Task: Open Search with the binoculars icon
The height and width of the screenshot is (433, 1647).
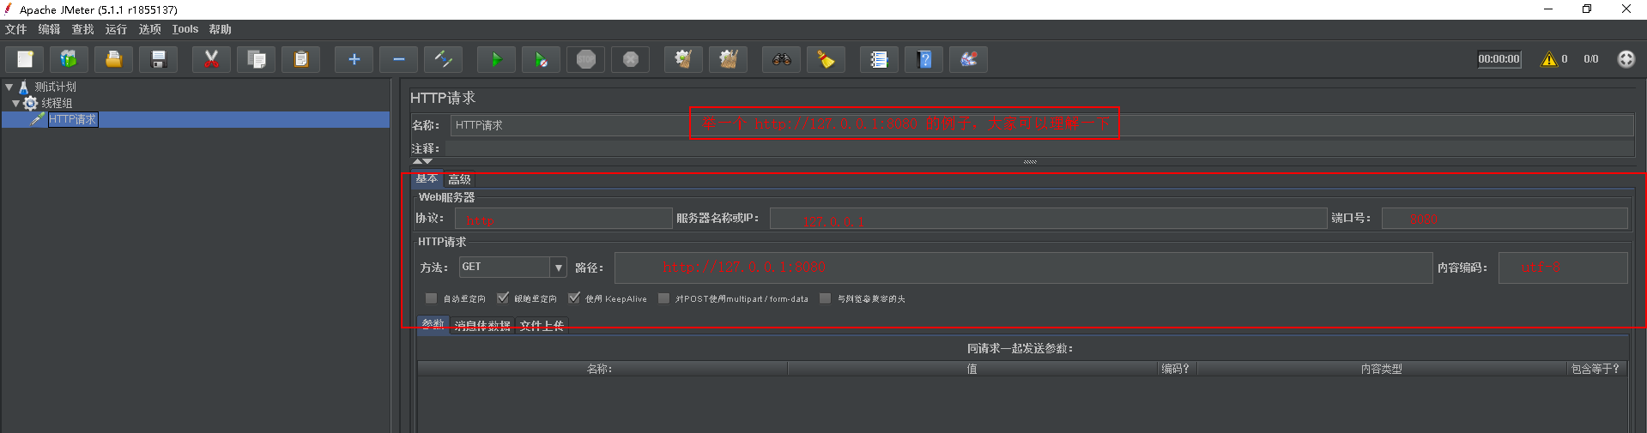Action: (x=782, y=59)
